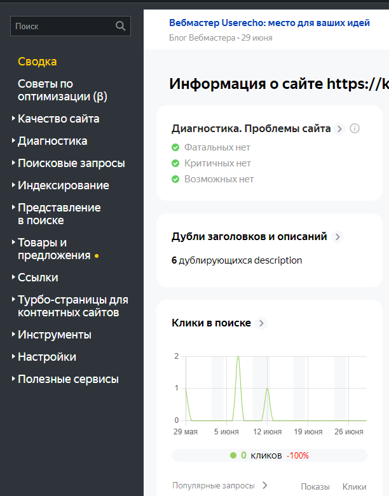The width and height of the screenshot is (389, 496).
Task: Open Качество сайта section
Action: click(58, 119)
